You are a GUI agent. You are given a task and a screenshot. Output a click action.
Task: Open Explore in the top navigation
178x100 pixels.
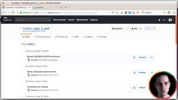click(x=94, y=20)
